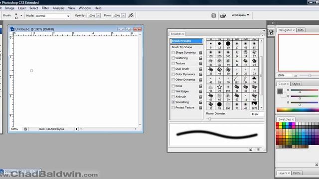Lock the Dual Brush settings

200,69
